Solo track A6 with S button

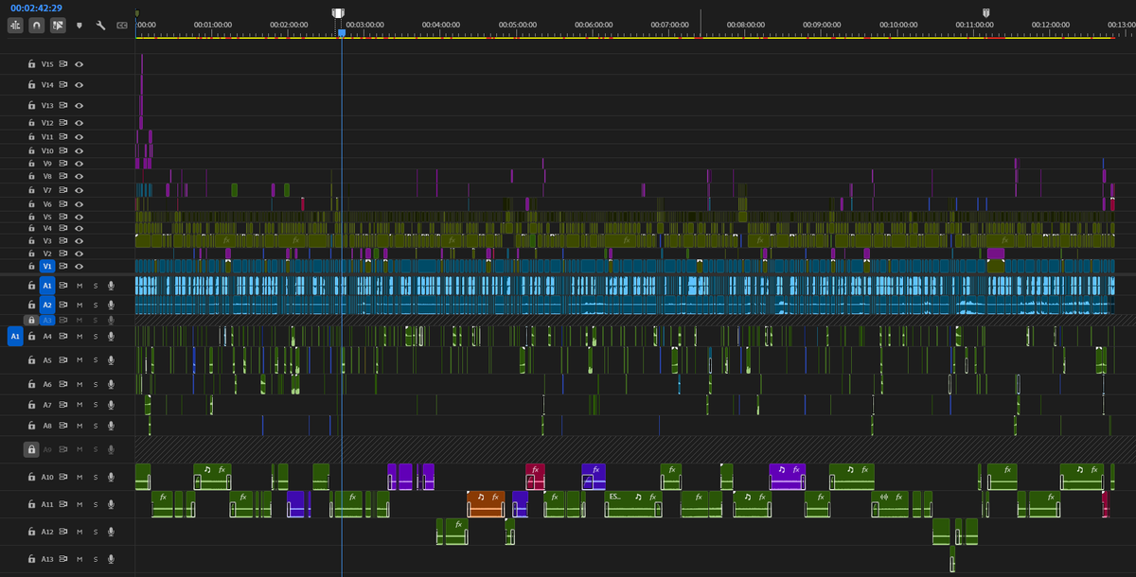click(96, 384)
